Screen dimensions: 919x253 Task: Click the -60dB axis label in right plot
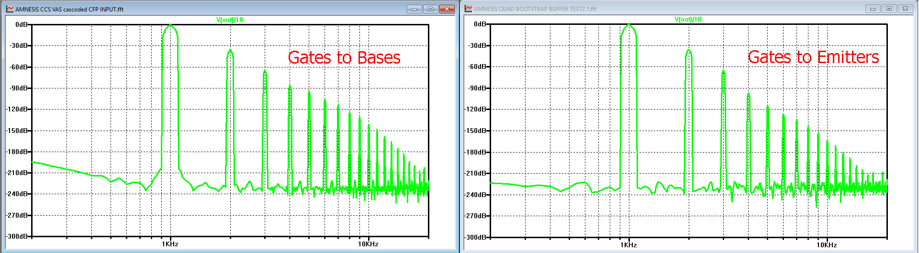[478, 66]
